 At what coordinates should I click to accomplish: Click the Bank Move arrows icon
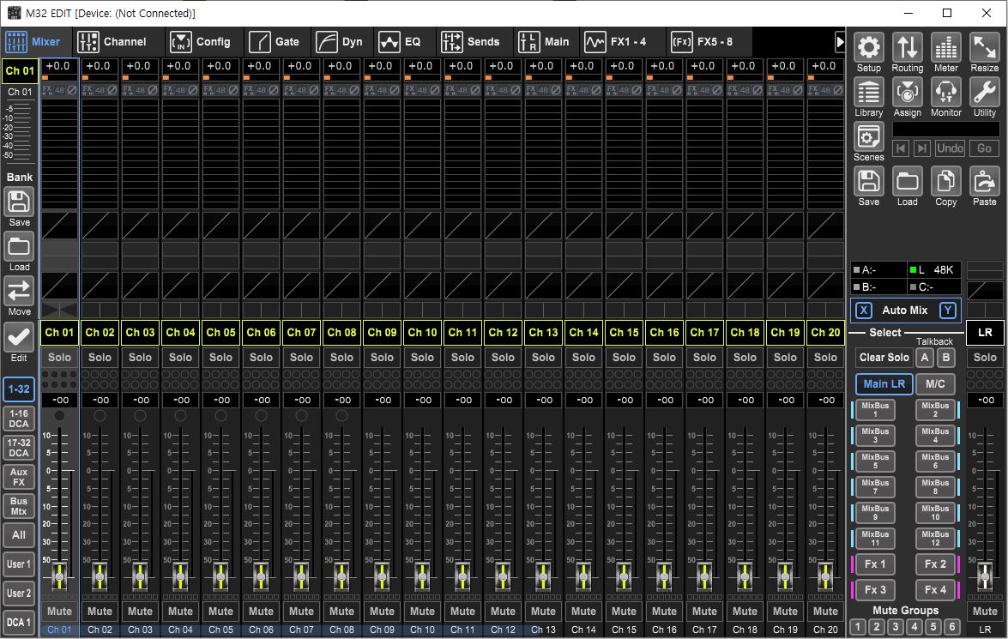coord(19,292)
